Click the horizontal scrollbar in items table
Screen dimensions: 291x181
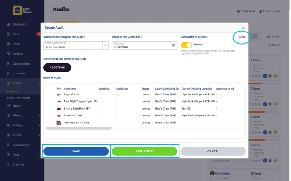79,129
